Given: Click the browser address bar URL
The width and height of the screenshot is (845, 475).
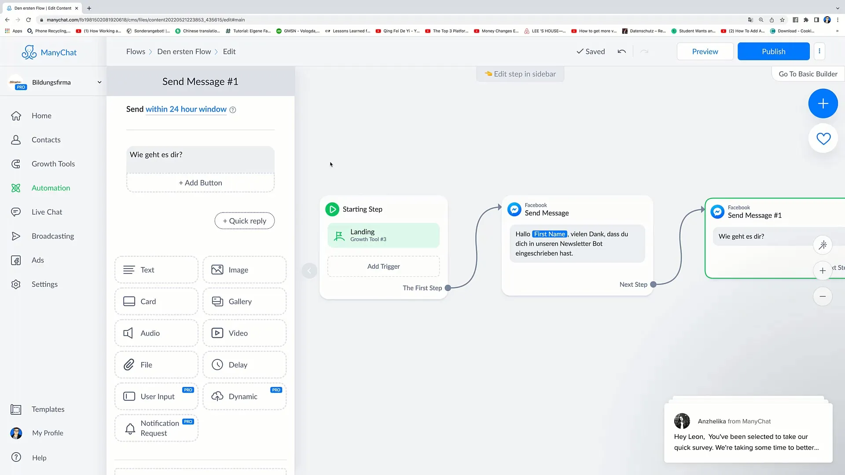Looking at the screenshot, I should pos(146,20).
